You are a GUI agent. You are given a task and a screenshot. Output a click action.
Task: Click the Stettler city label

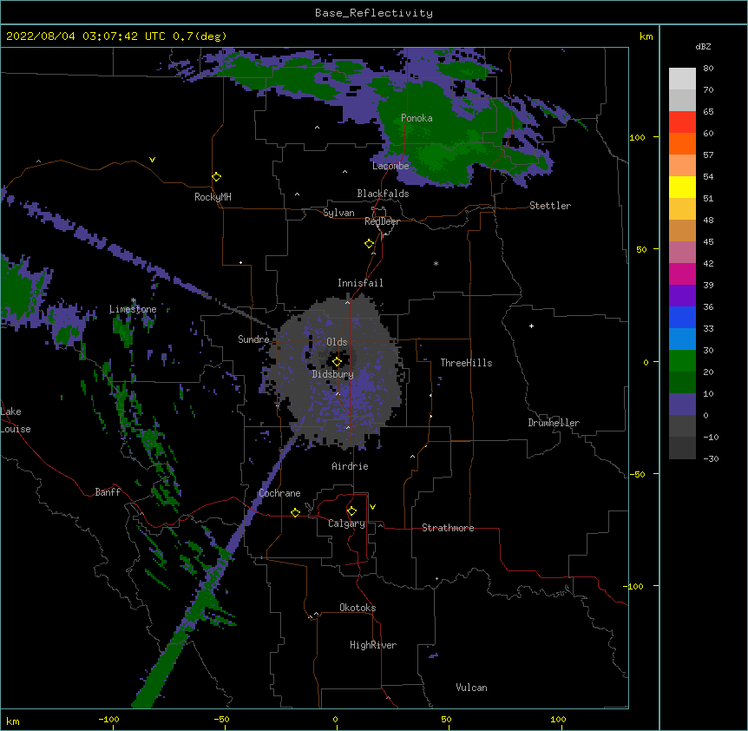coord(550,206)
